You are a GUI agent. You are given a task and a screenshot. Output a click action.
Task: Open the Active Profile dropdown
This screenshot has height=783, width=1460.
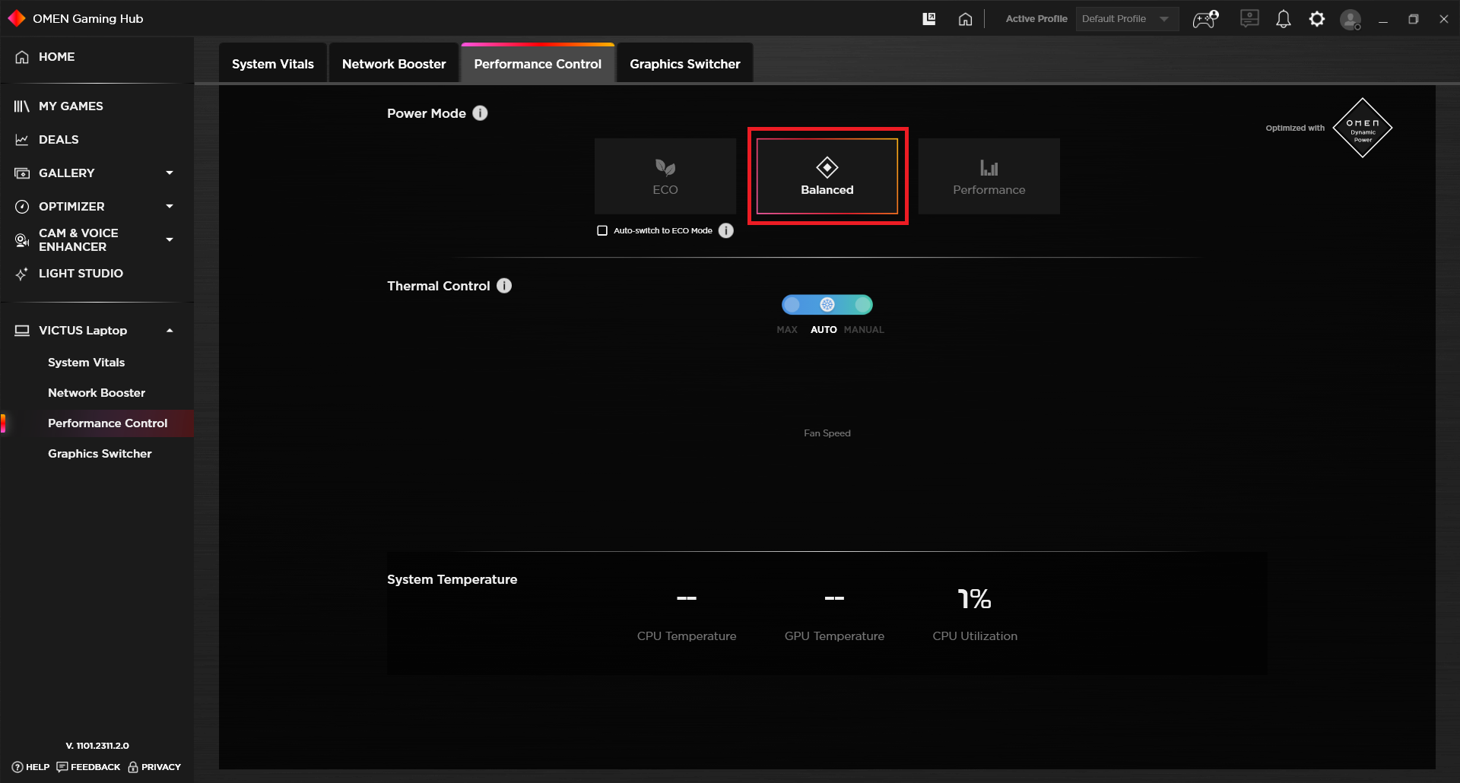(x=1127, y=19)
